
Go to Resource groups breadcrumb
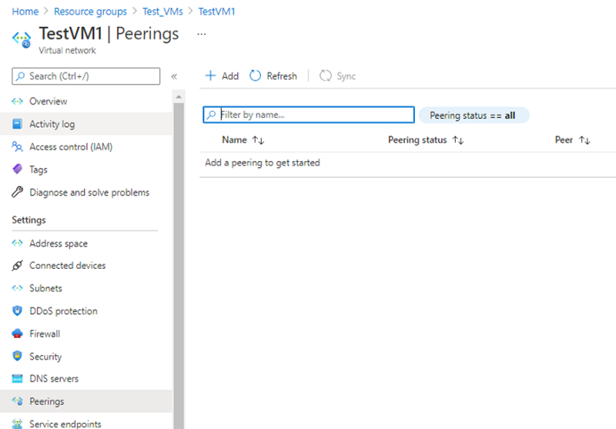pyautogui.click(x=89, y=12)
